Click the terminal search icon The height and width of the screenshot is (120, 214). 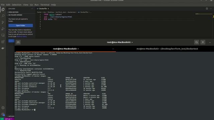point(197,42)
